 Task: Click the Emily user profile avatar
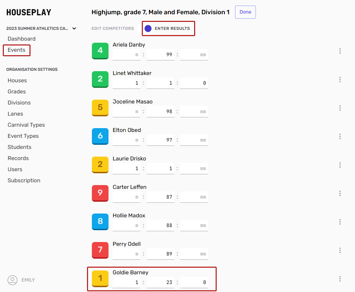point(12,280)
